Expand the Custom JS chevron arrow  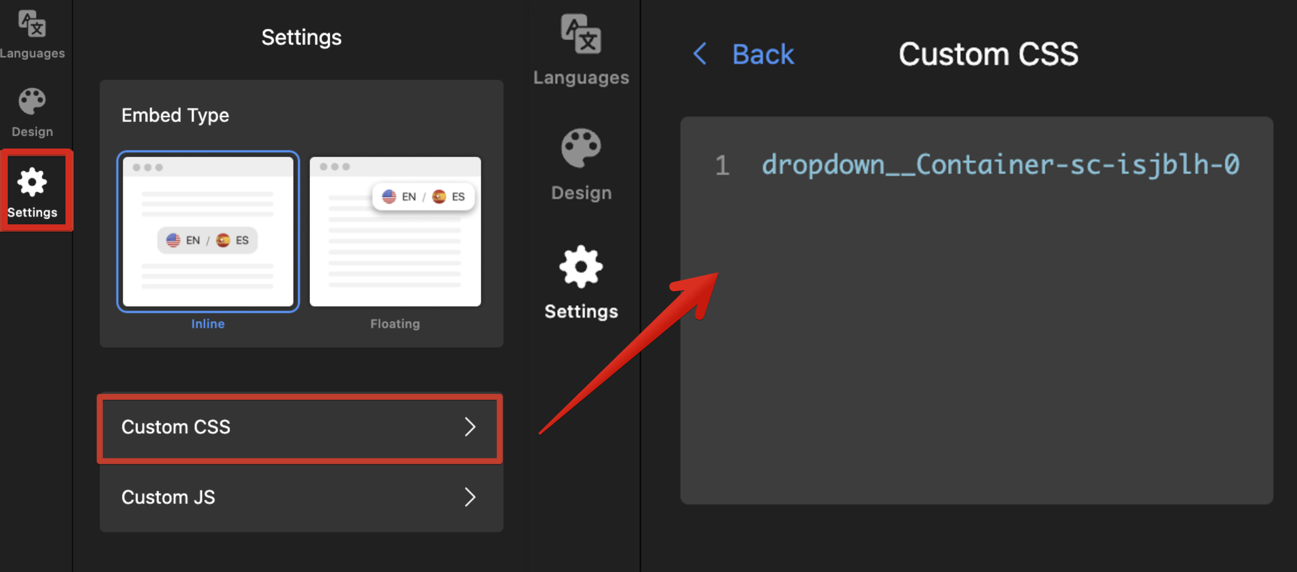pos(469,497)
